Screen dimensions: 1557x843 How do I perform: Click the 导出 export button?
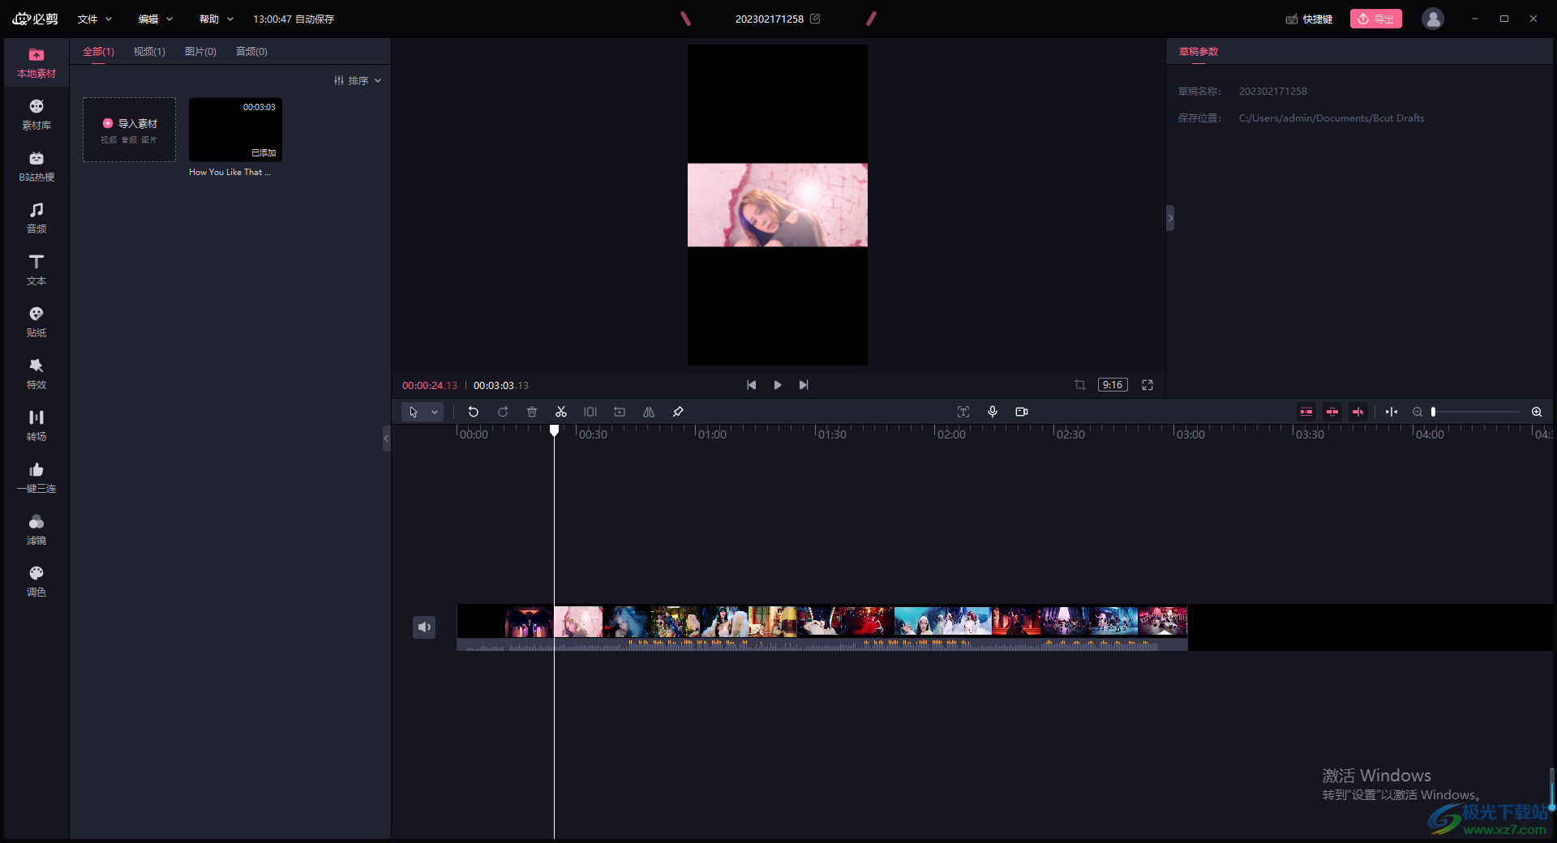[x=1376, y=19]
